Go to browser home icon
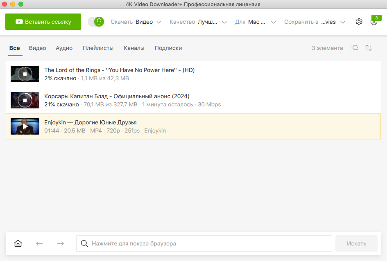Image resolution: width=387 pixels, height=261 pixels. click(x=18, y=243)
